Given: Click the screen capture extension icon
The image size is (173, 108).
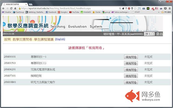Looking at the screenshot, I should pyautogui.click(x=139, y=8).
